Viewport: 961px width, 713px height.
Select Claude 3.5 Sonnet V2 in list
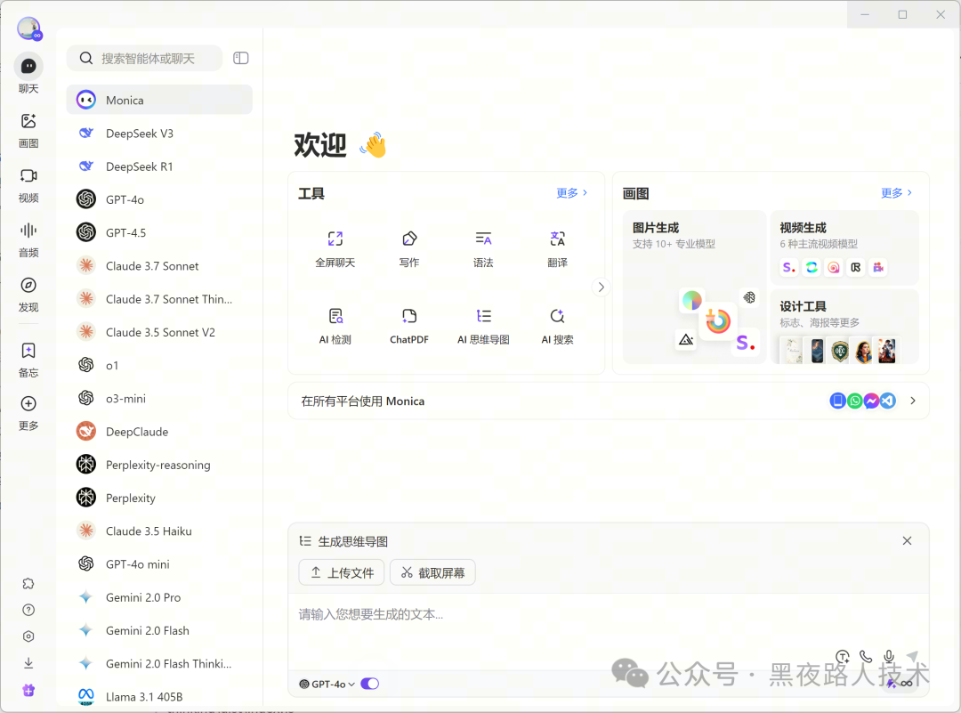[x=159, y=332]
